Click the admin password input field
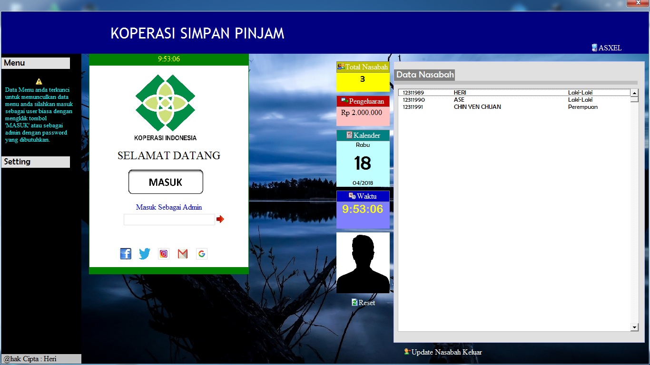This screenshot has height=365, width=650. 168,219
